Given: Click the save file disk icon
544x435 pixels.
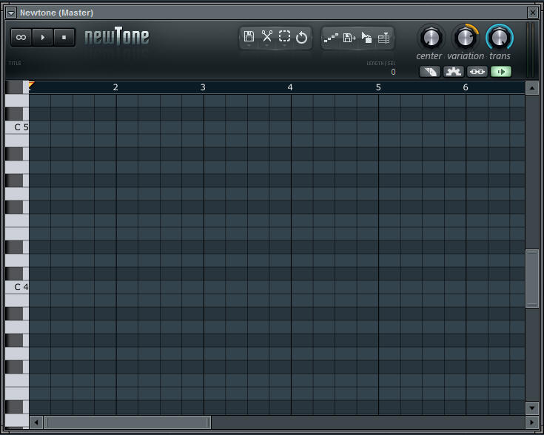Looking at the screenshot, I should pyautogui.click(x=249, y=37).
